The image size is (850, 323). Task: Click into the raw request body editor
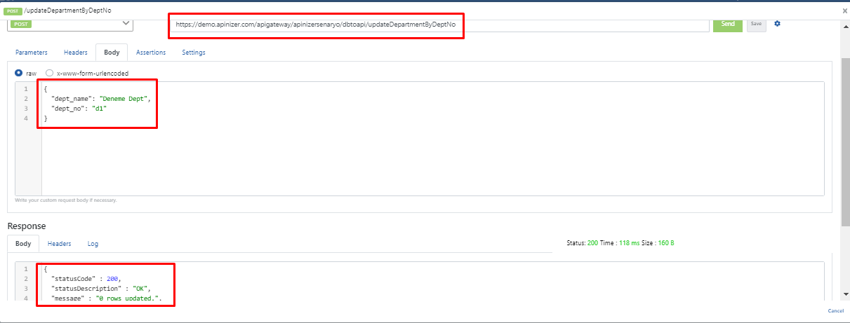[421, 154]
